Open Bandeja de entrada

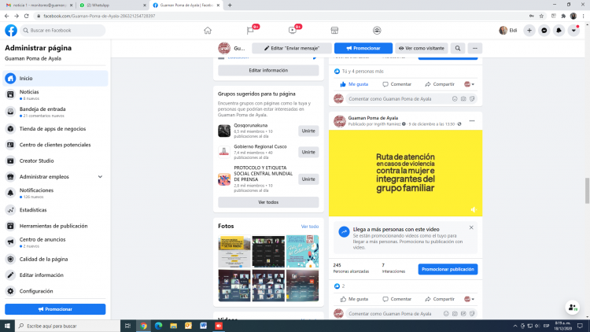coord(55,112)
